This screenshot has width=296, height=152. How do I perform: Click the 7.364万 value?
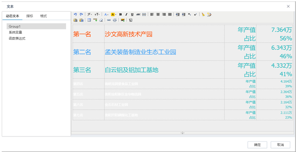(282, 30)
